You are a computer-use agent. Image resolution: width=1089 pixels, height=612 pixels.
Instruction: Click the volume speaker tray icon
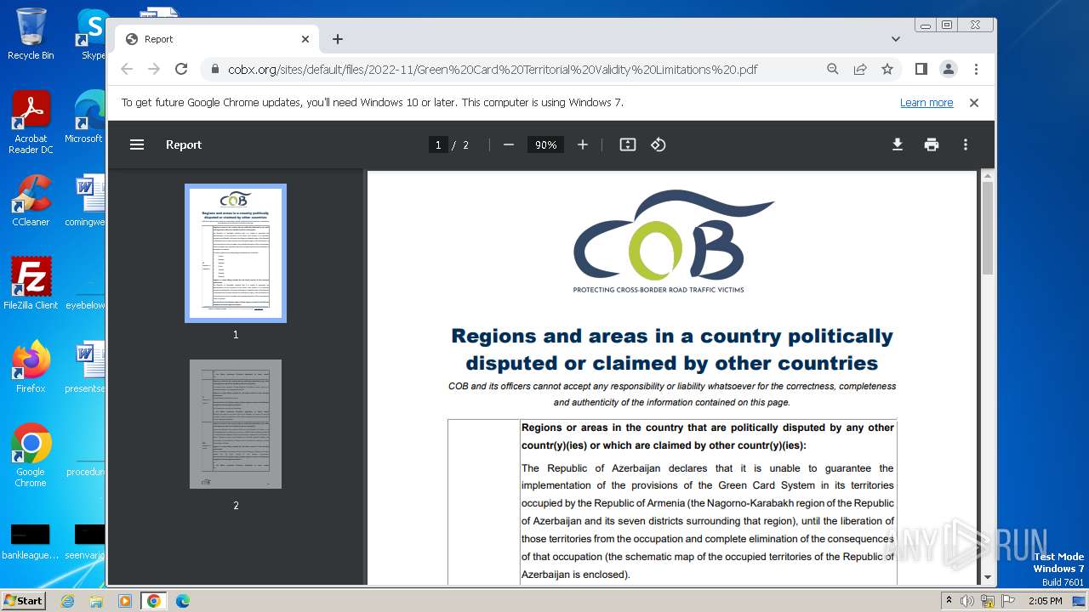(967, 601)
